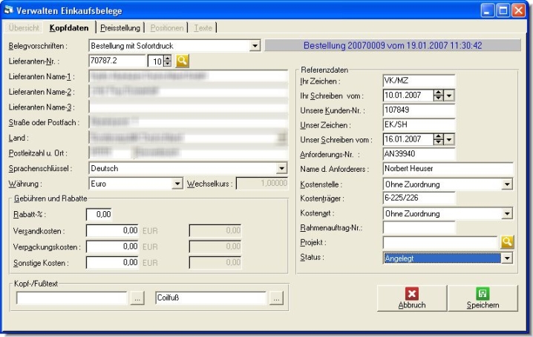
Task: Click the icon at the Land field's right edge
Action: [x=281, y=138]
